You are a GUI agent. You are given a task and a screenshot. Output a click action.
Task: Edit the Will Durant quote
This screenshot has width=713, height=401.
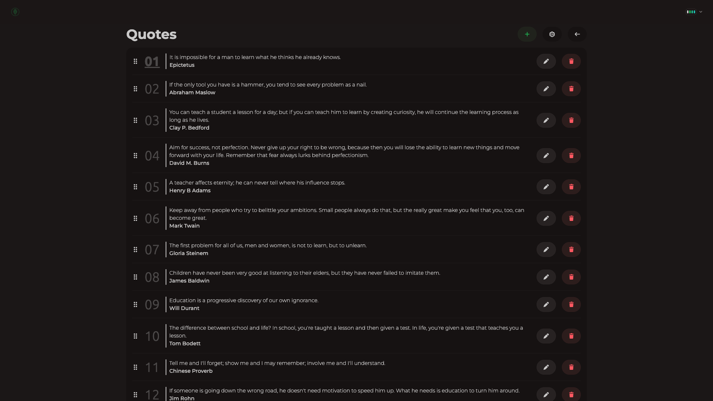546,304
